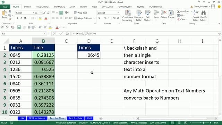Adjust the zoom slider handle
Screen dimensions: 222x125
pyautogui.click(x=203, y=123)
